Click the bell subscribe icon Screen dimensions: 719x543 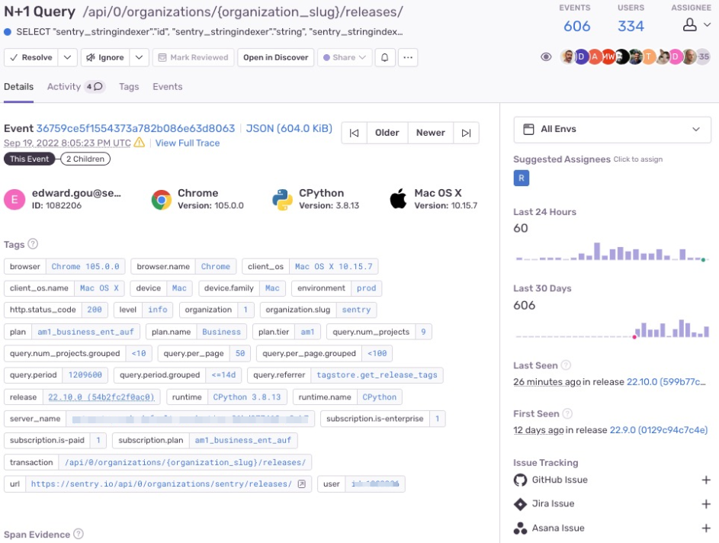point(385,57)
